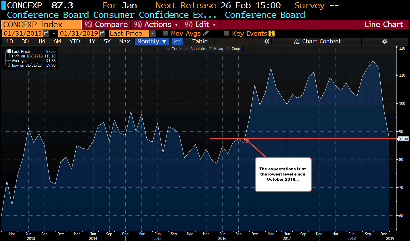Open calendar picker for end date 01/31/2019

pyautogui.click(x=102, y=34)
